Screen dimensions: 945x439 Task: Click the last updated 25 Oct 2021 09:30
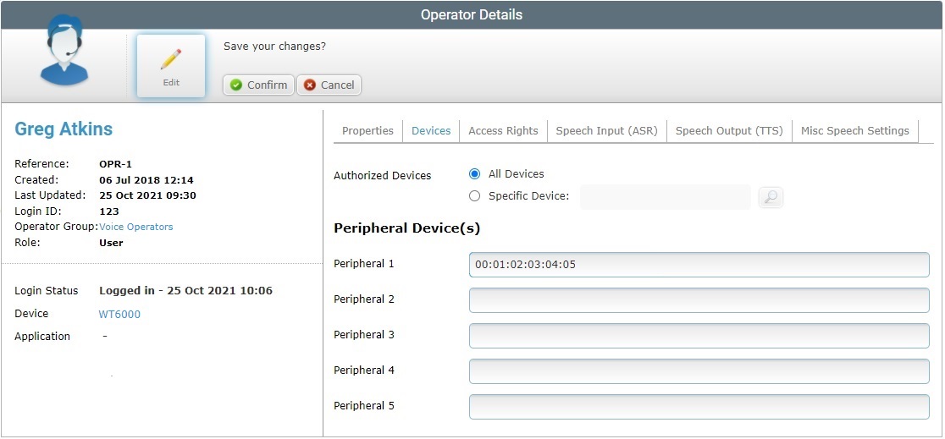pyautogui.click(x=147, y=195)
